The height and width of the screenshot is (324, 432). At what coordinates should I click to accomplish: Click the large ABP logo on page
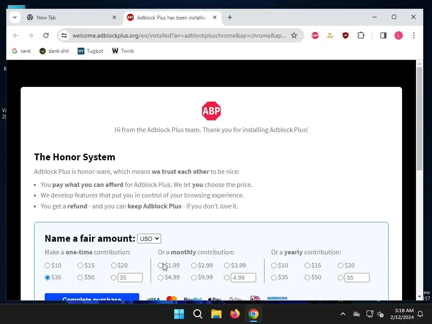(x=211, y=111)
